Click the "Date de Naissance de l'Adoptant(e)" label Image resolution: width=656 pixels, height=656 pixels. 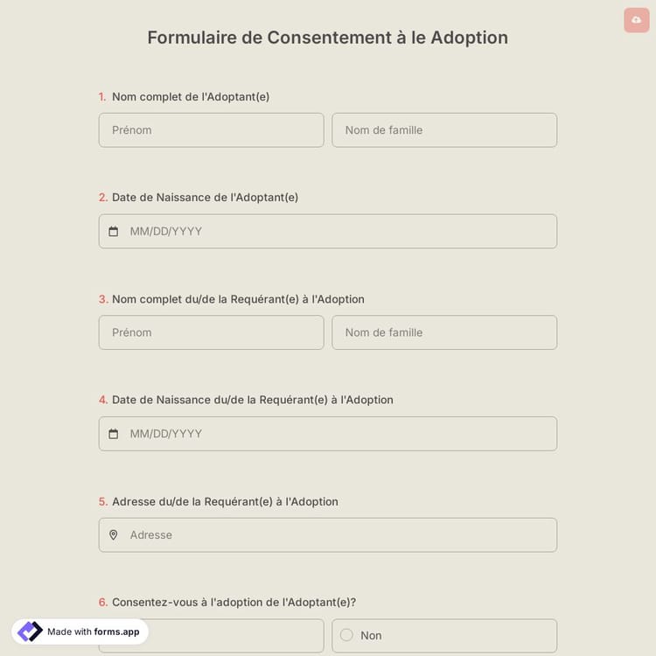coord(205,198)
